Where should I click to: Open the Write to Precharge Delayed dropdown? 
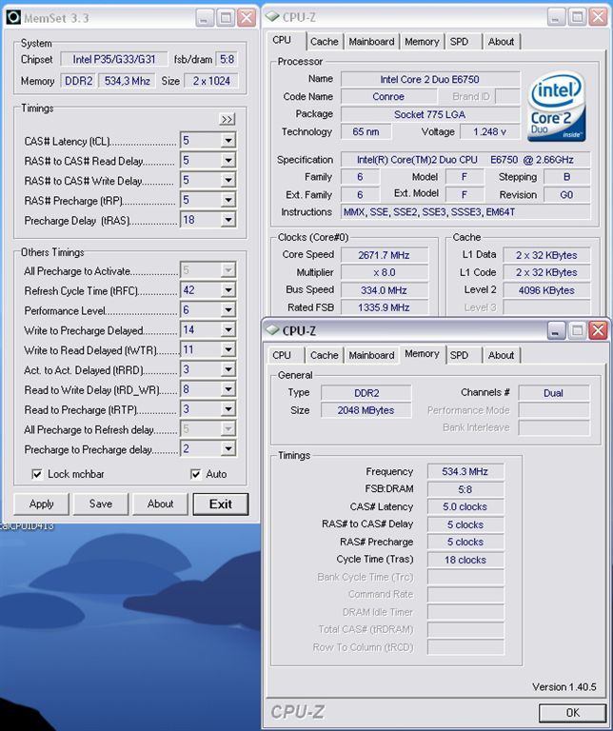tap(227, 329)
